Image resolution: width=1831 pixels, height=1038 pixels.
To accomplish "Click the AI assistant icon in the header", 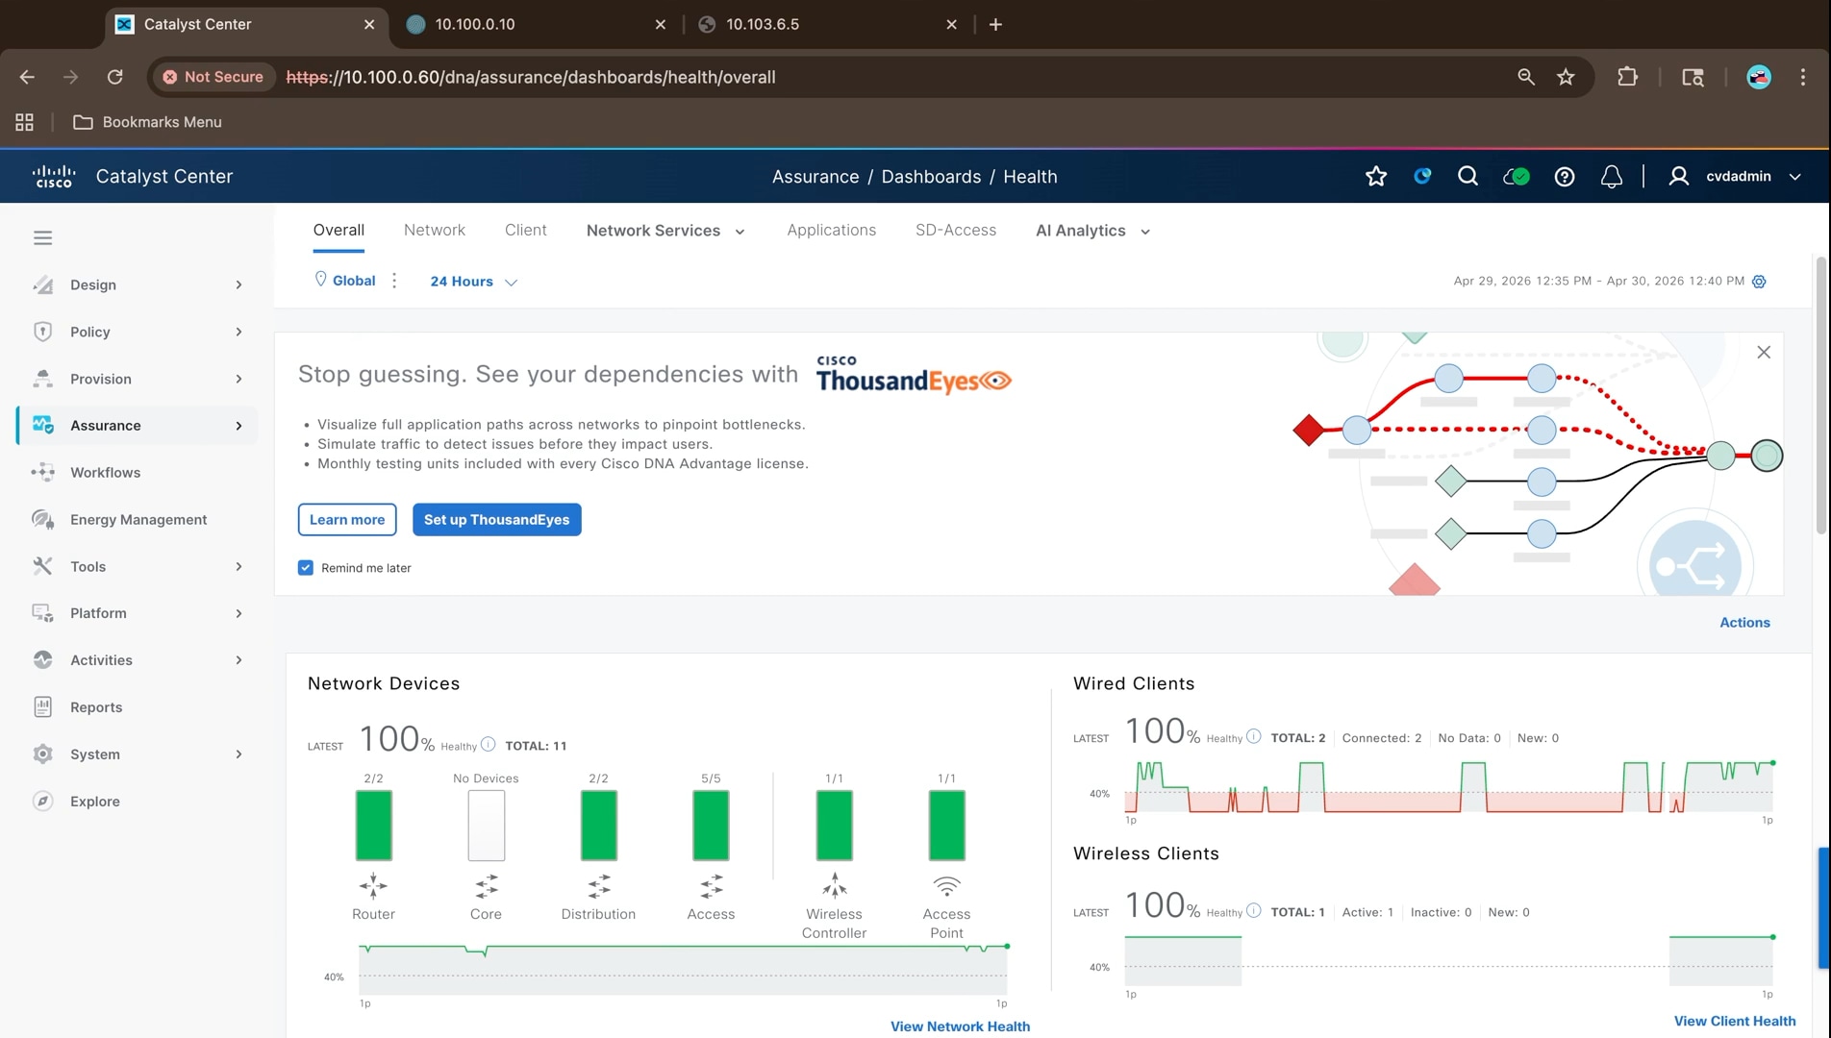I will 1422,176.
